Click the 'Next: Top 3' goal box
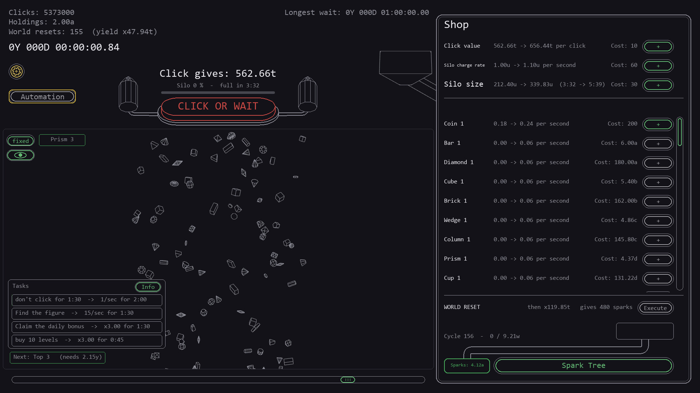 click(x=58, y=357)
